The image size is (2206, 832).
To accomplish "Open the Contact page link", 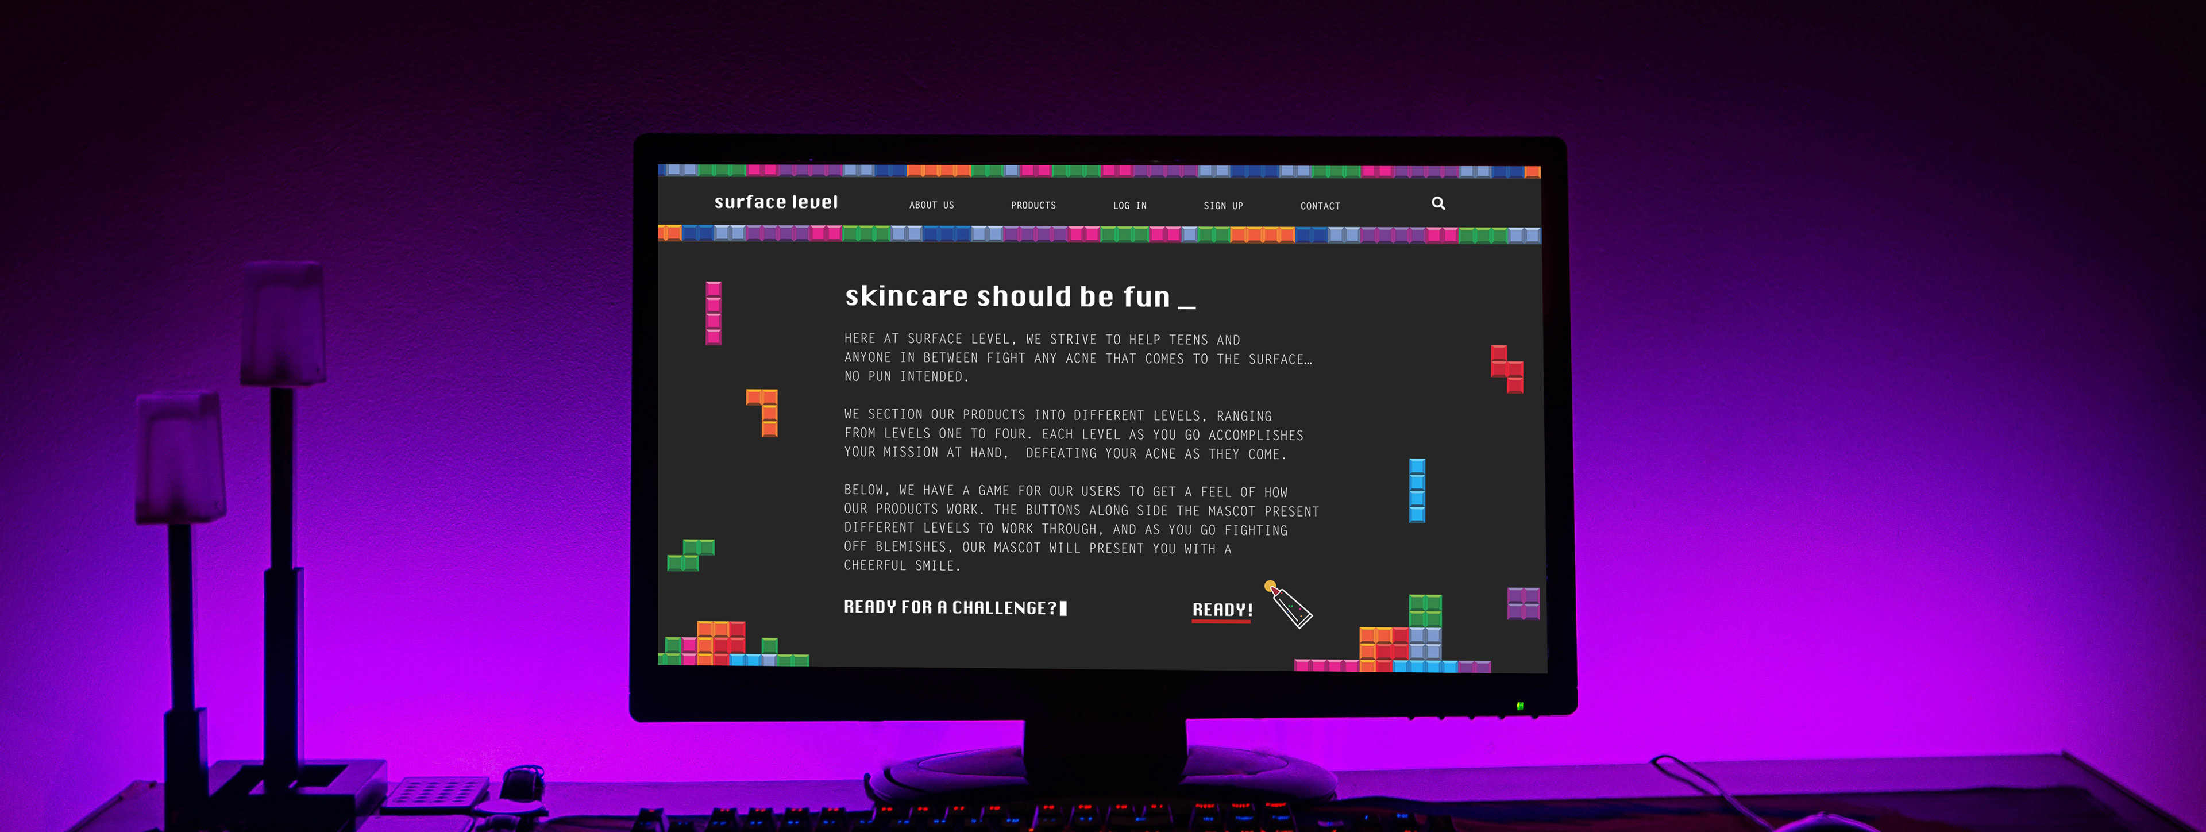I will click(1320, 206).
